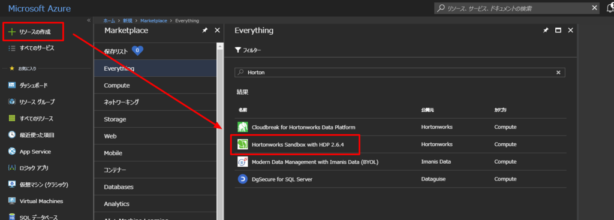
Task: Click the saved list heart badge
Action: point(137,51)
